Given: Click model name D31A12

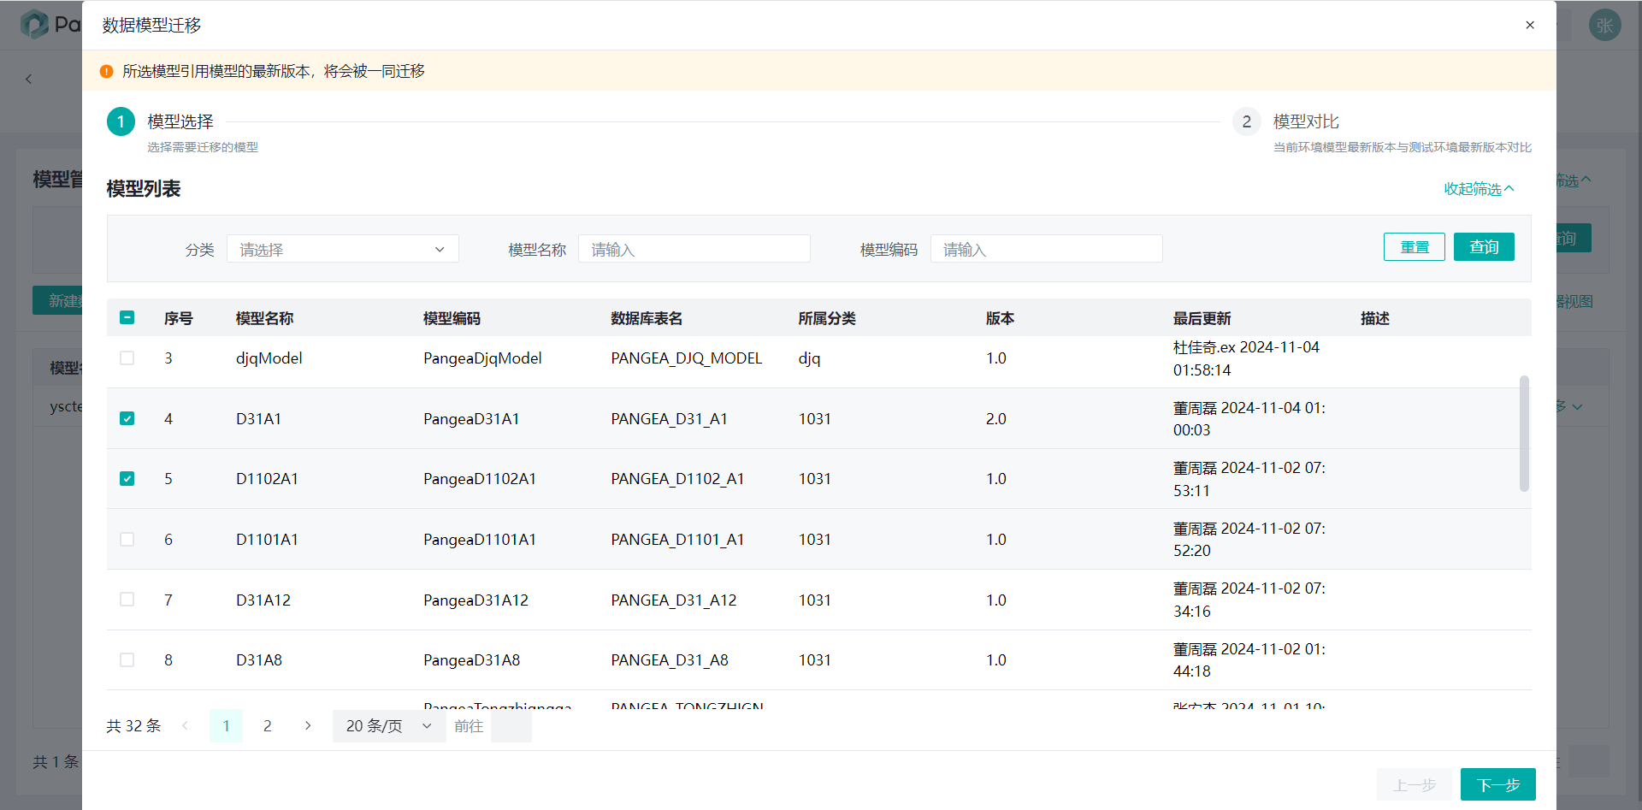Looking at the screenshot, I should coord(263,600).
